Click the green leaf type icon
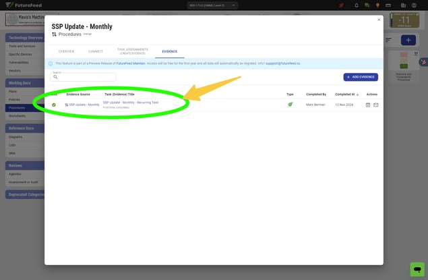Screen dimensions: 428x280 (x=291, y=105)
